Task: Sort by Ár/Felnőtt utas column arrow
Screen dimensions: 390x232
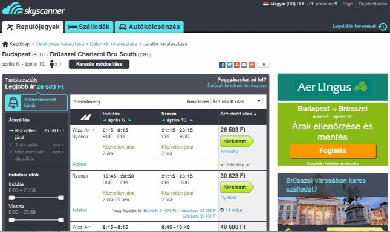Action: click(x=255, y=114)
